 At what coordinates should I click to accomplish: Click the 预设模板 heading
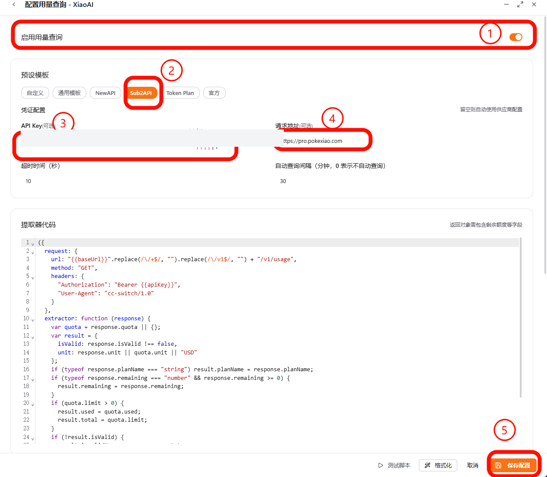pyautogui.click(x=35, y=75)
